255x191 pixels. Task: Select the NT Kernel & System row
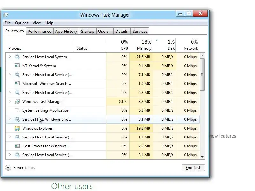pos(103,66)
